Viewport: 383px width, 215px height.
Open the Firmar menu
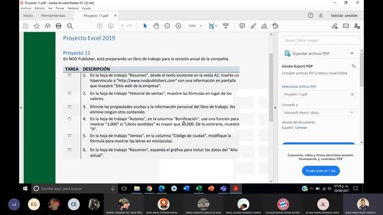60,8
